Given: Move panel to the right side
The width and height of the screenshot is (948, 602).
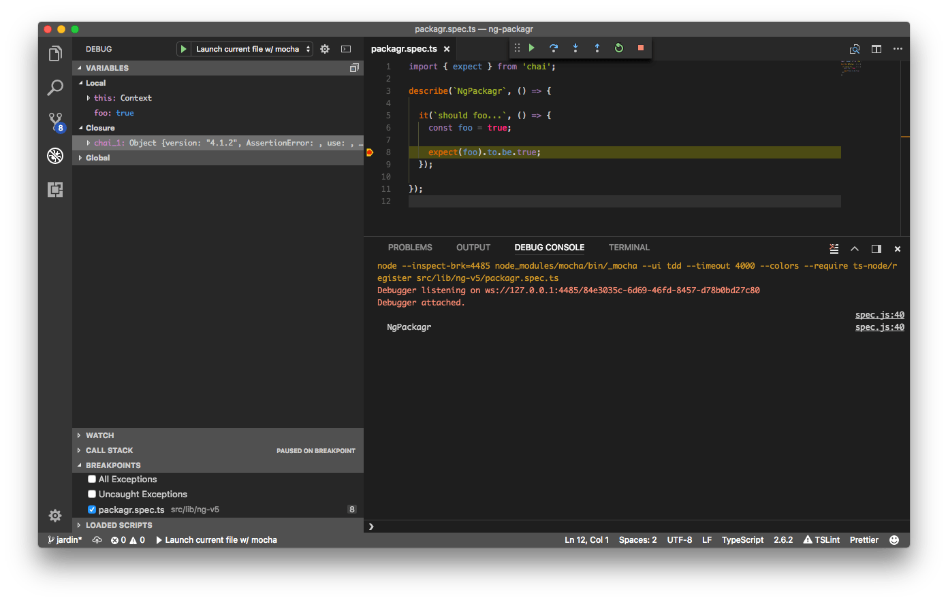Looking at the screenshot, I should coord(876,249).
